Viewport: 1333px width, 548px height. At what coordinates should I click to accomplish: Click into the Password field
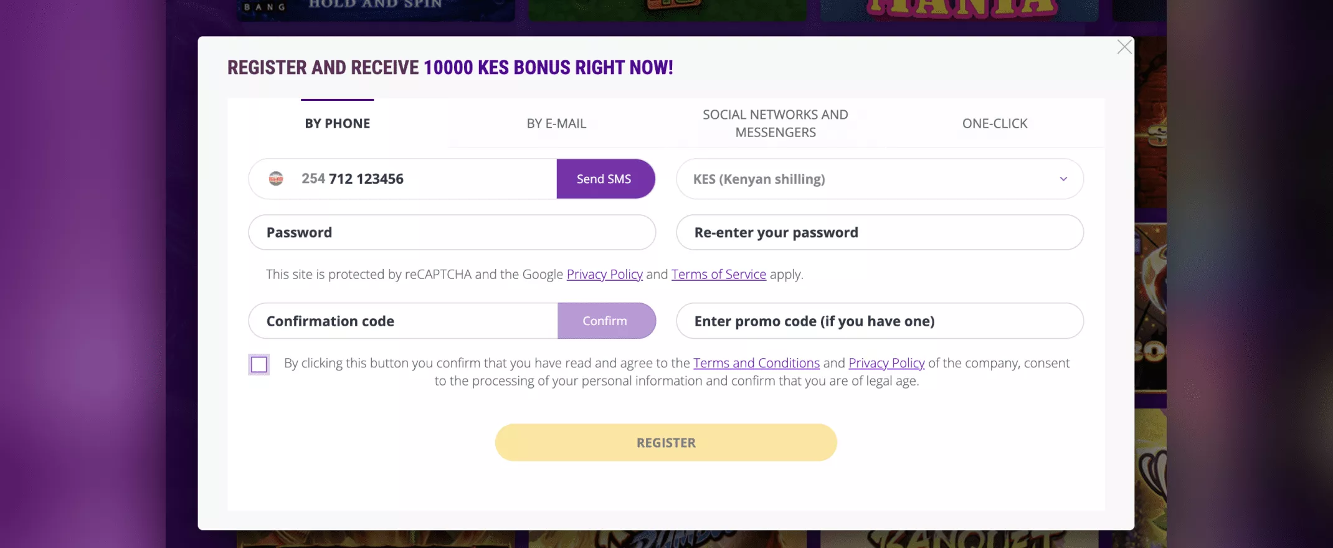click(x=452, y=232)
